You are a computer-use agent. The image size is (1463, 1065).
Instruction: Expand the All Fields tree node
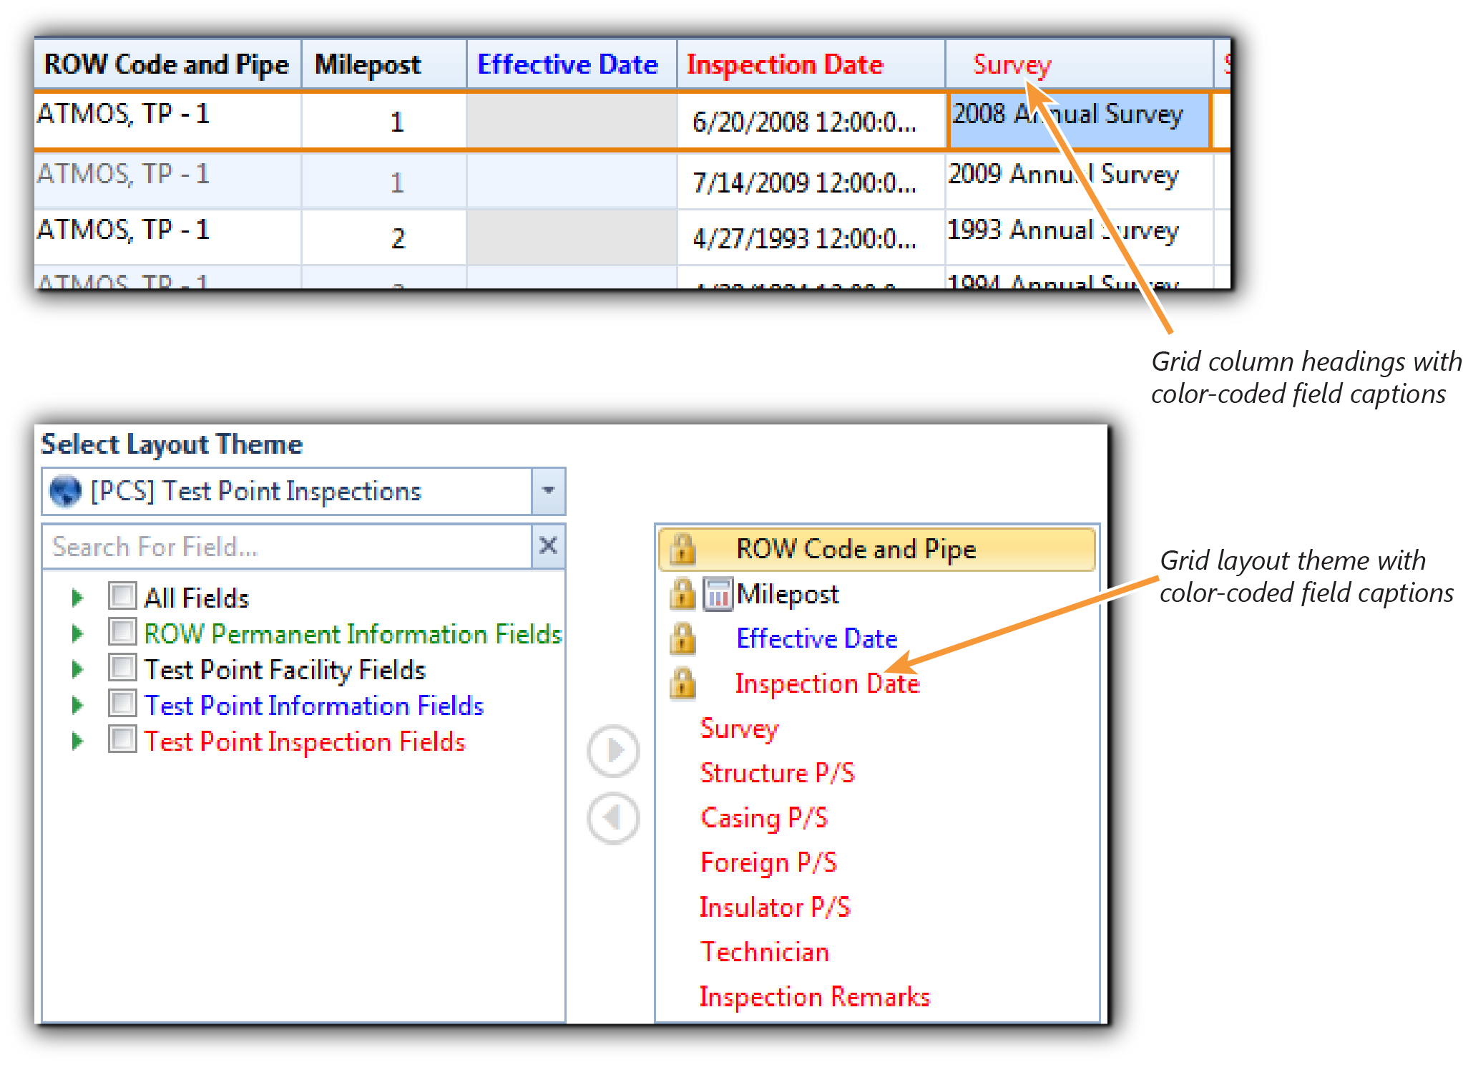click(x=77, y=598)
